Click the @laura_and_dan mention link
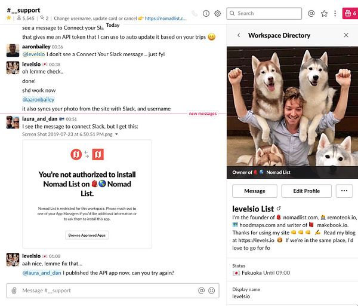358x306 pixels. [x=42, y=273]
